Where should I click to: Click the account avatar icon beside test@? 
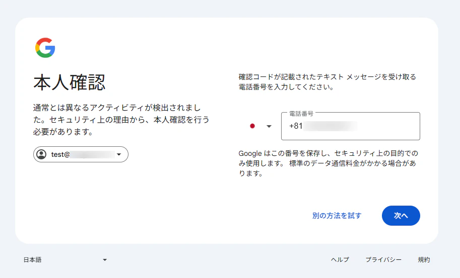tap(42, 154)
